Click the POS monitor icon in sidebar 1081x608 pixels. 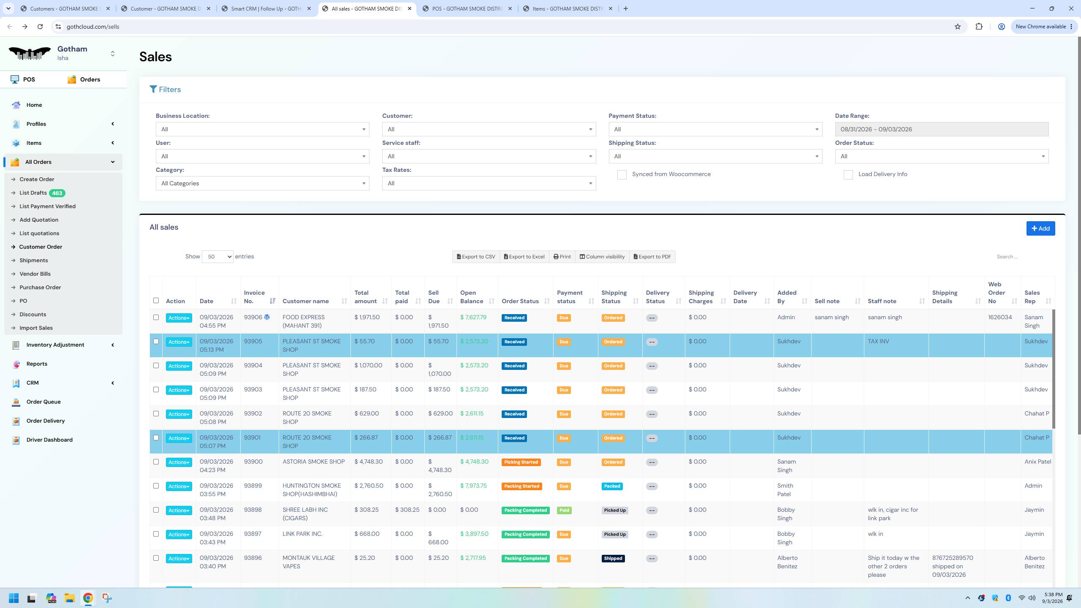click(15, 79)
